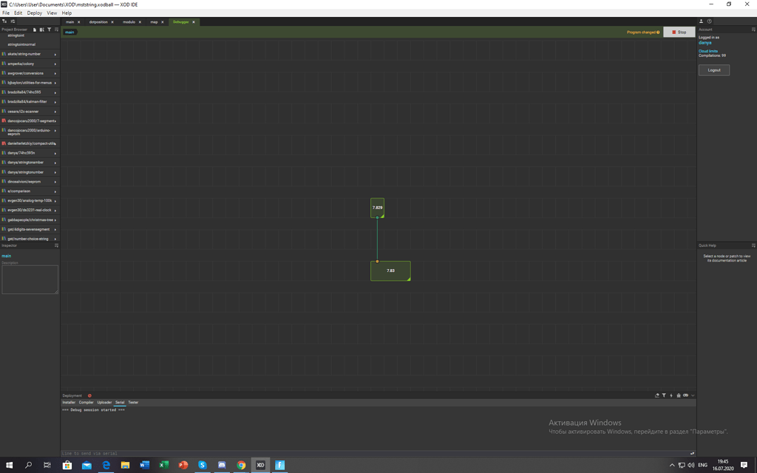Click the Logout button

point(713,70)
